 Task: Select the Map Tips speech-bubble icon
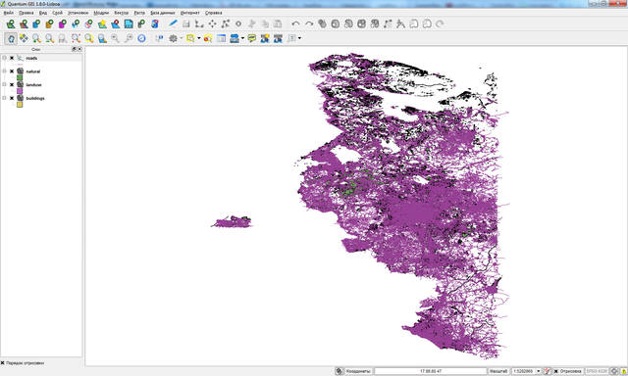pos(251,38)
